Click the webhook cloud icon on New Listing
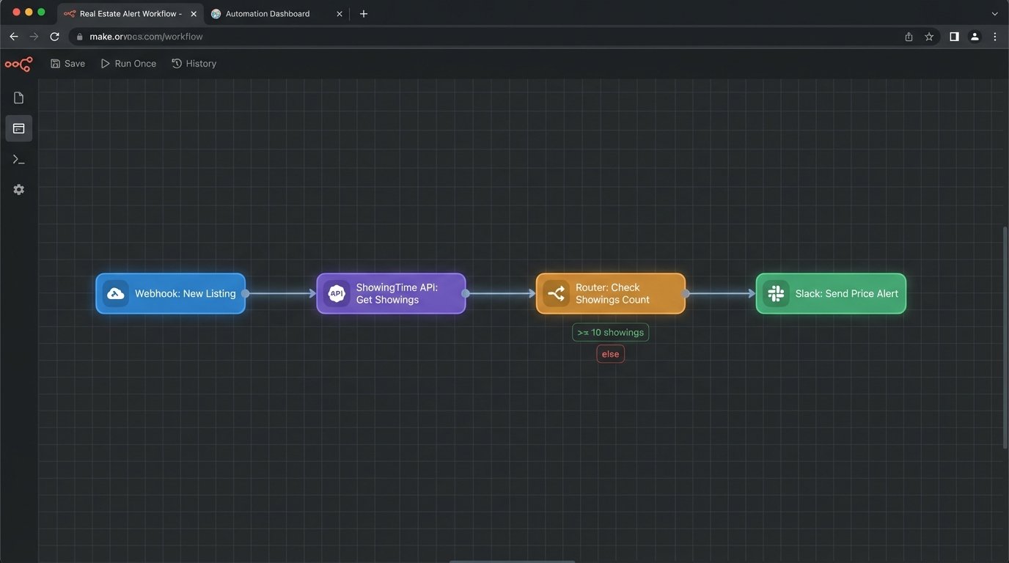This screenshot has height=563, width=1009. 115,293
